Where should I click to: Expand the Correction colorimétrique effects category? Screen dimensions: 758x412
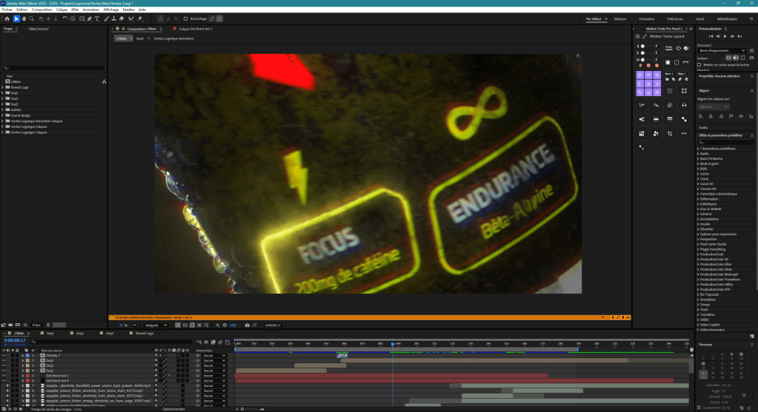pyautogui.click(x=699, y=193)
